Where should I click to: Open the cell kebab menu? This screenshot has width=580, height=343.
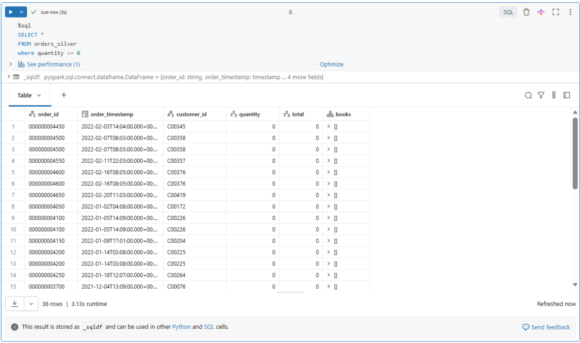[570, 12]
